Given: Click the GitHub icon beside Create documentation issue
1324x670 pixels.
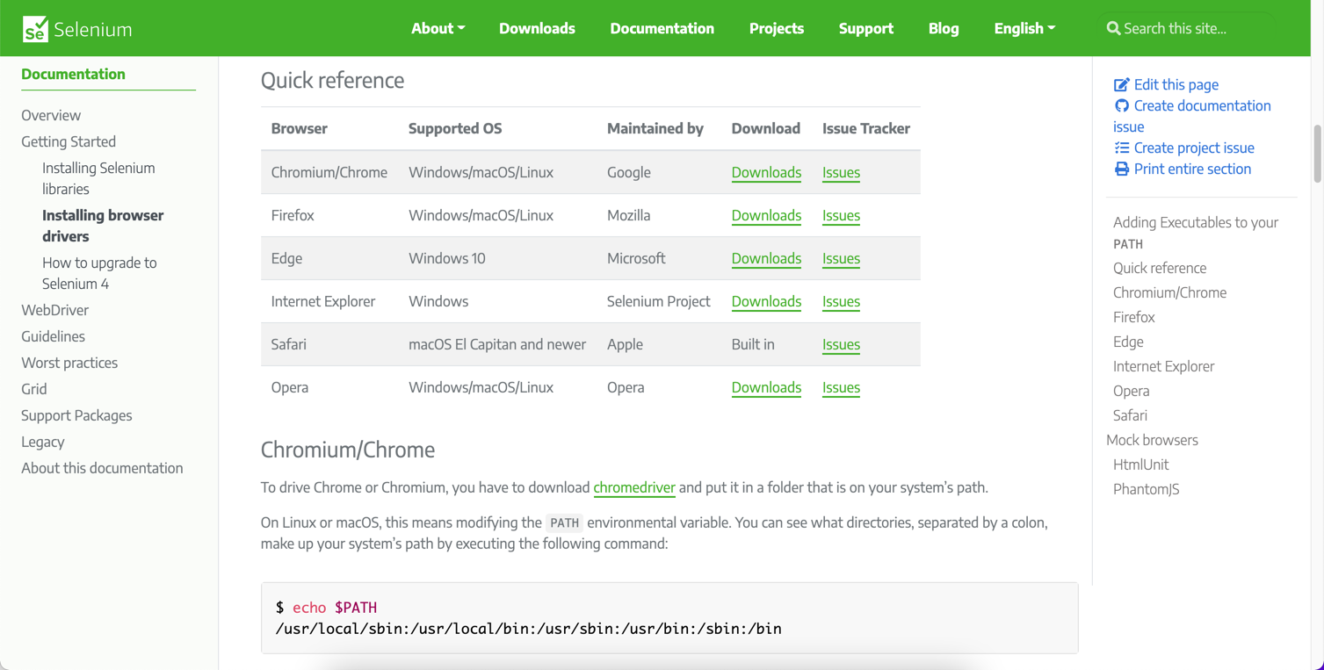Looking at the screenshot, I should coord(1121,105).
